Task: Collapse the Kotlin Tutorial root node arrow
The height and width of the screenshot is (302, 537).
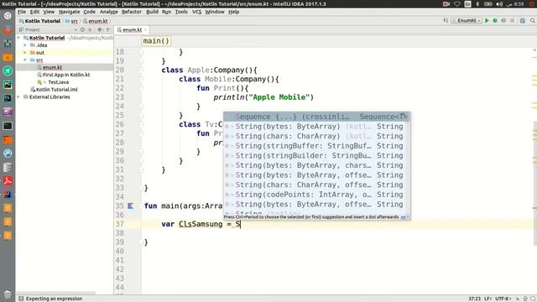Action: click(18, 38)
